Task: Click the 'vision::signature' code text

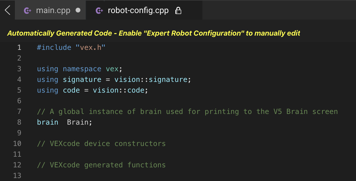Action: [x=151, y=80]
